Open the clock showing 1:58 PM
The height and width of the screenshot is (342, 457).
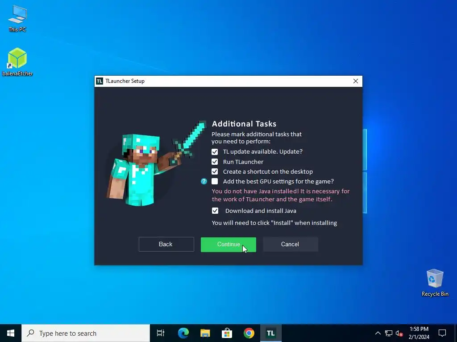pos(419,333)
